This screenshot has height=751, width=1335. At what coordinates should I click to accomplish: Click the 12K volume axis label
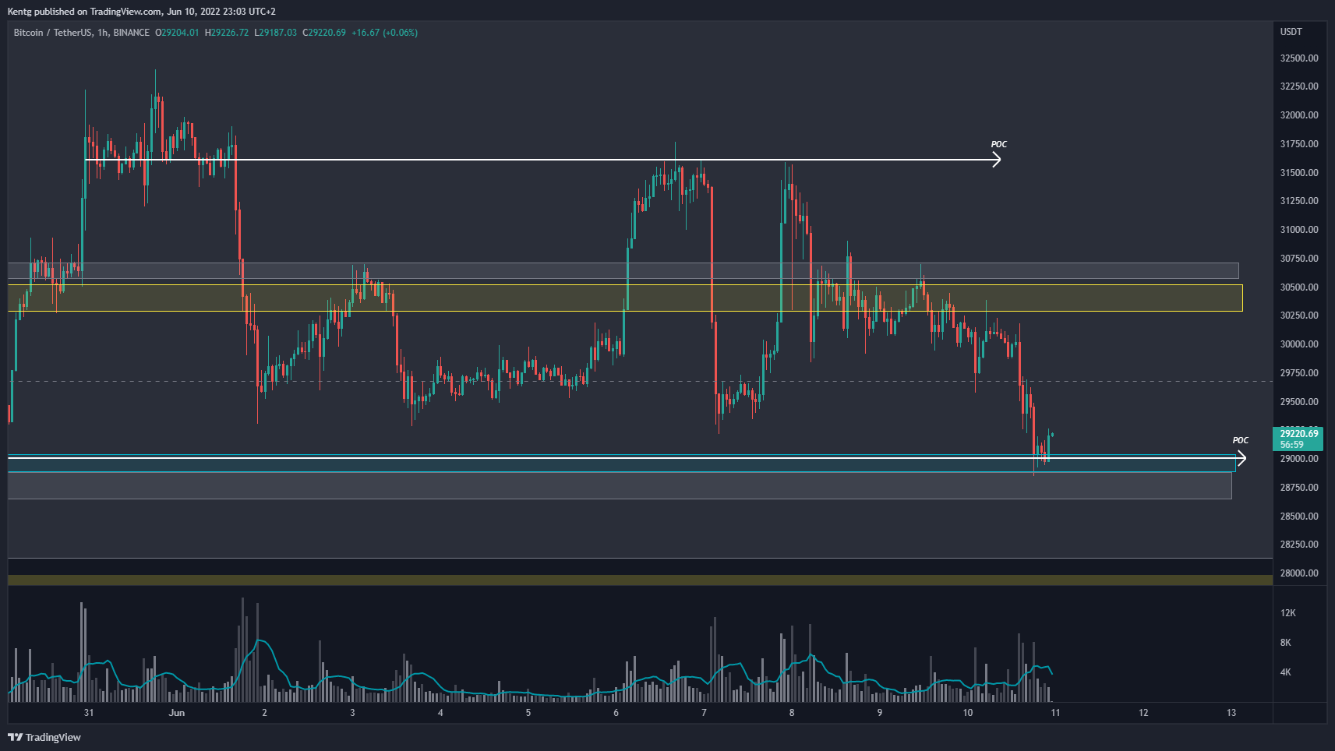pyautogui.click(x=1287, y=613)
